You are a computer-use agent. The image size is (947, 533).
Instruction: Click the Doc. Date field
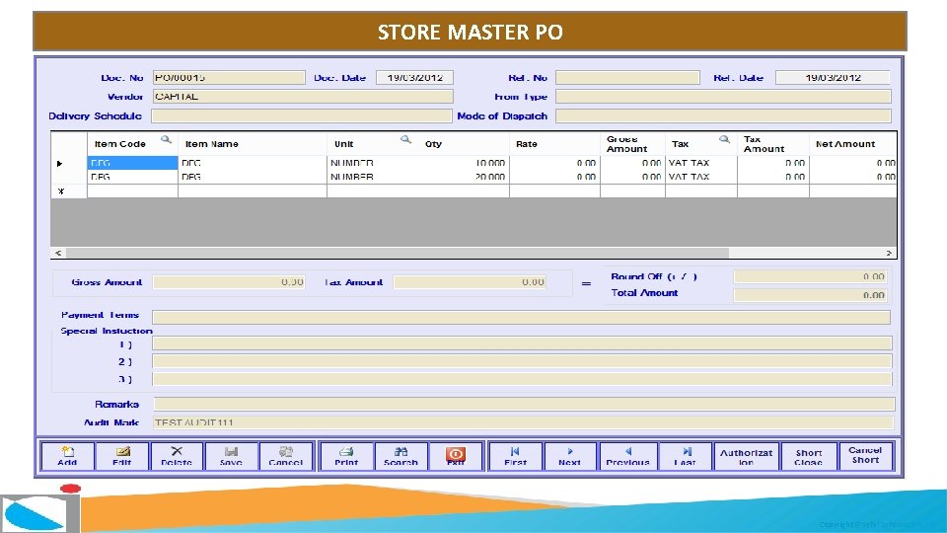tap(414, 77)
